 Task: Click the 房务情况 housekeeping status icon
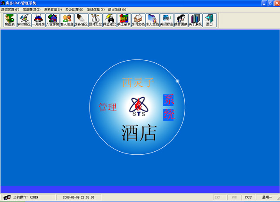[80, 20]
